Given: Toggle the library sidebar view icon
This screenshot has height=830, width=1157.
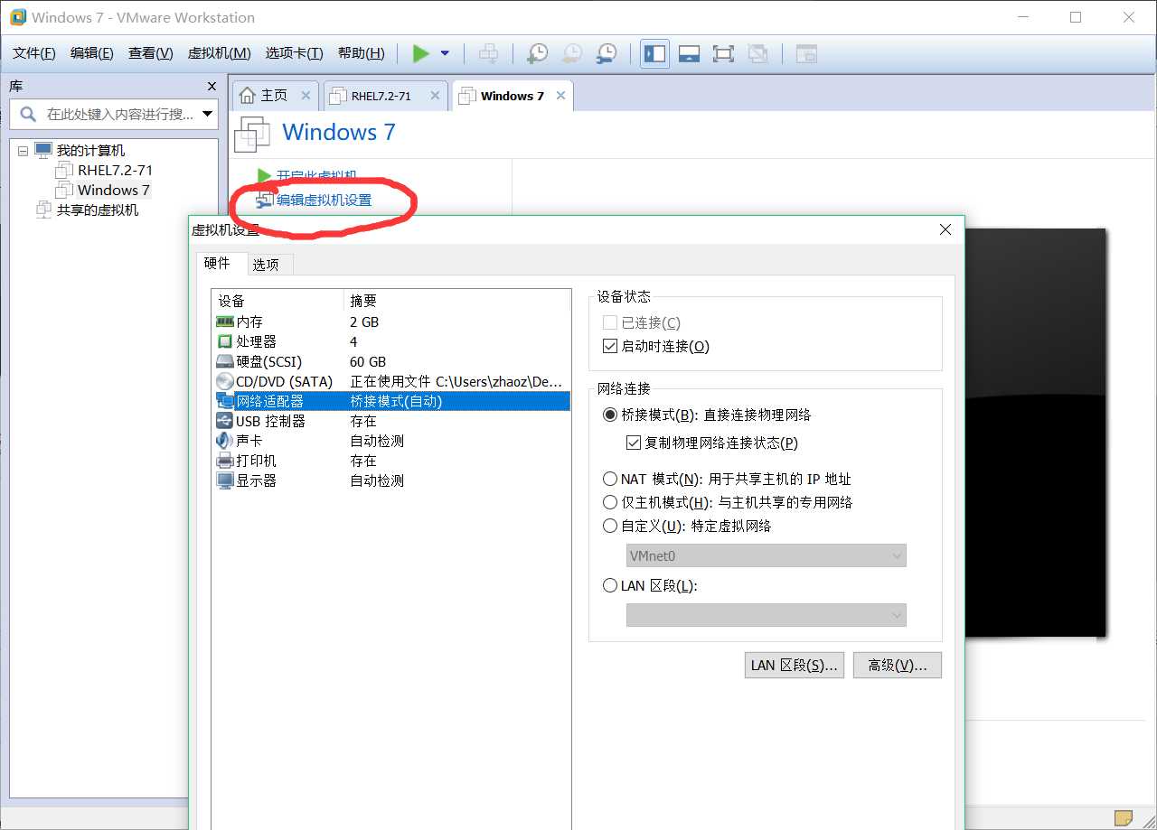Looking at the screenshot, I should tap(654, 53).
